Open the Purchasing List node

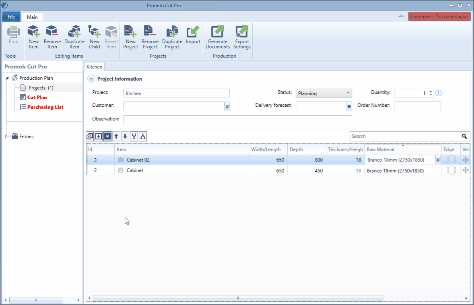[x=45, y=107]
